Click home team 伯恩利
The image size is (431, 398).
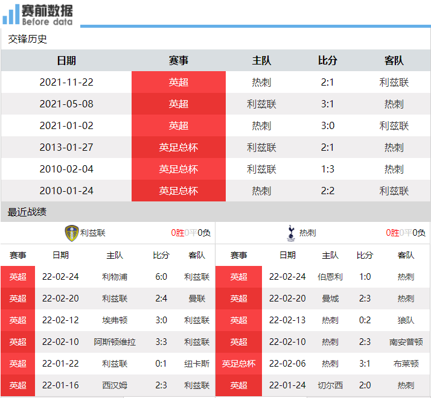tap(330, 277)
